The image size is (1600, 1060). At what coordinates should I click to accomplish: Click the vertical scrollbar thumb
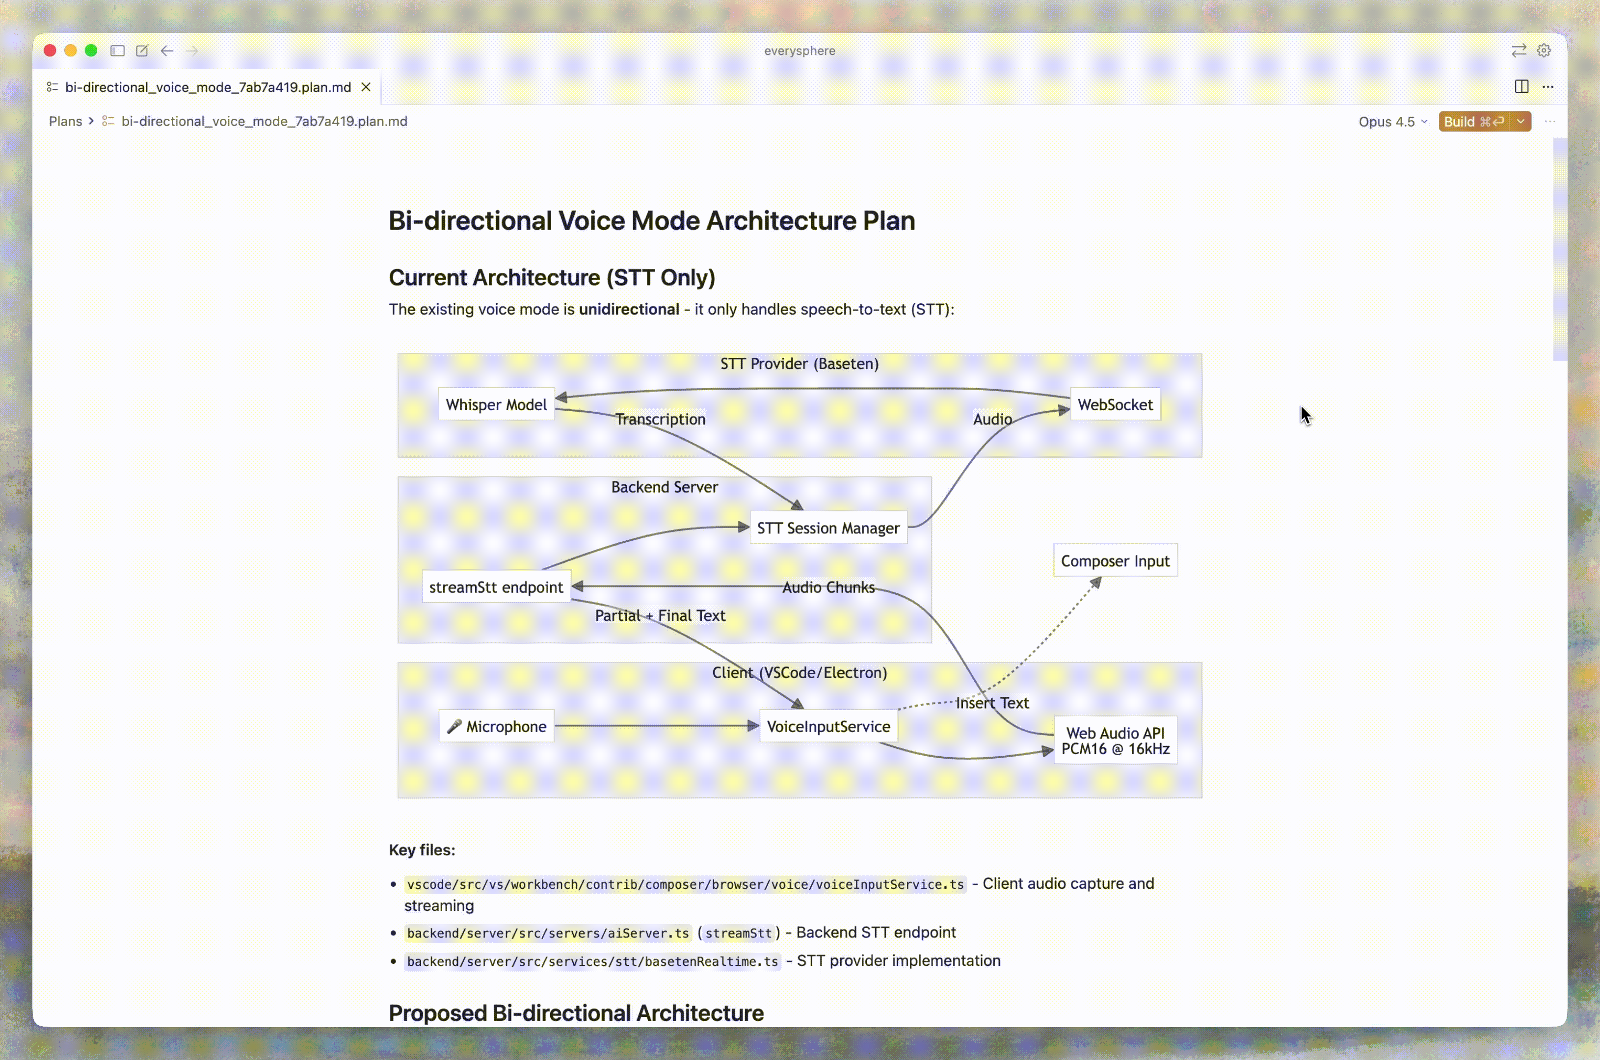click(1559, 249)
